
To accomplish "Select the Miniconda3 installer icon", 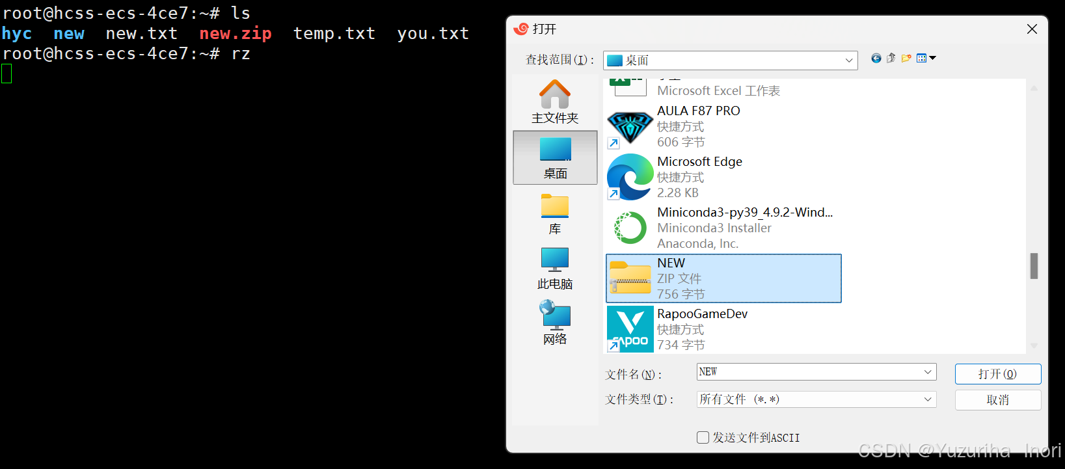I will tap(630, 228).
